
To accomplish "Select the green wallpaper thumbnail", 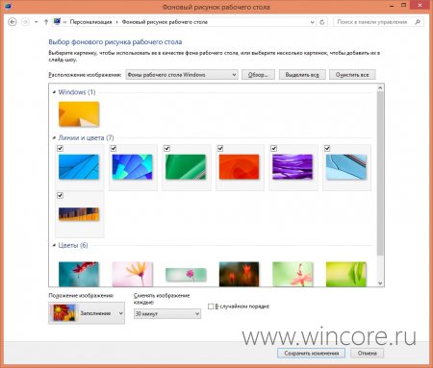I will [x=186, y=167].
